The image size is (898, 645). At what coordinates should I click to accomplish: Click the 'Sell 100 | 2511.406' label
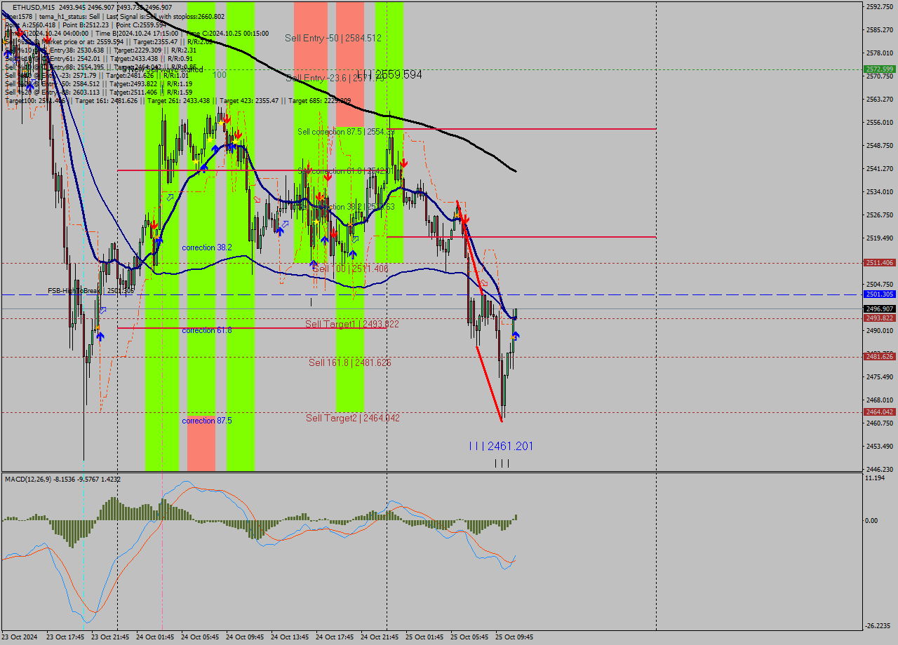[351, 269]
